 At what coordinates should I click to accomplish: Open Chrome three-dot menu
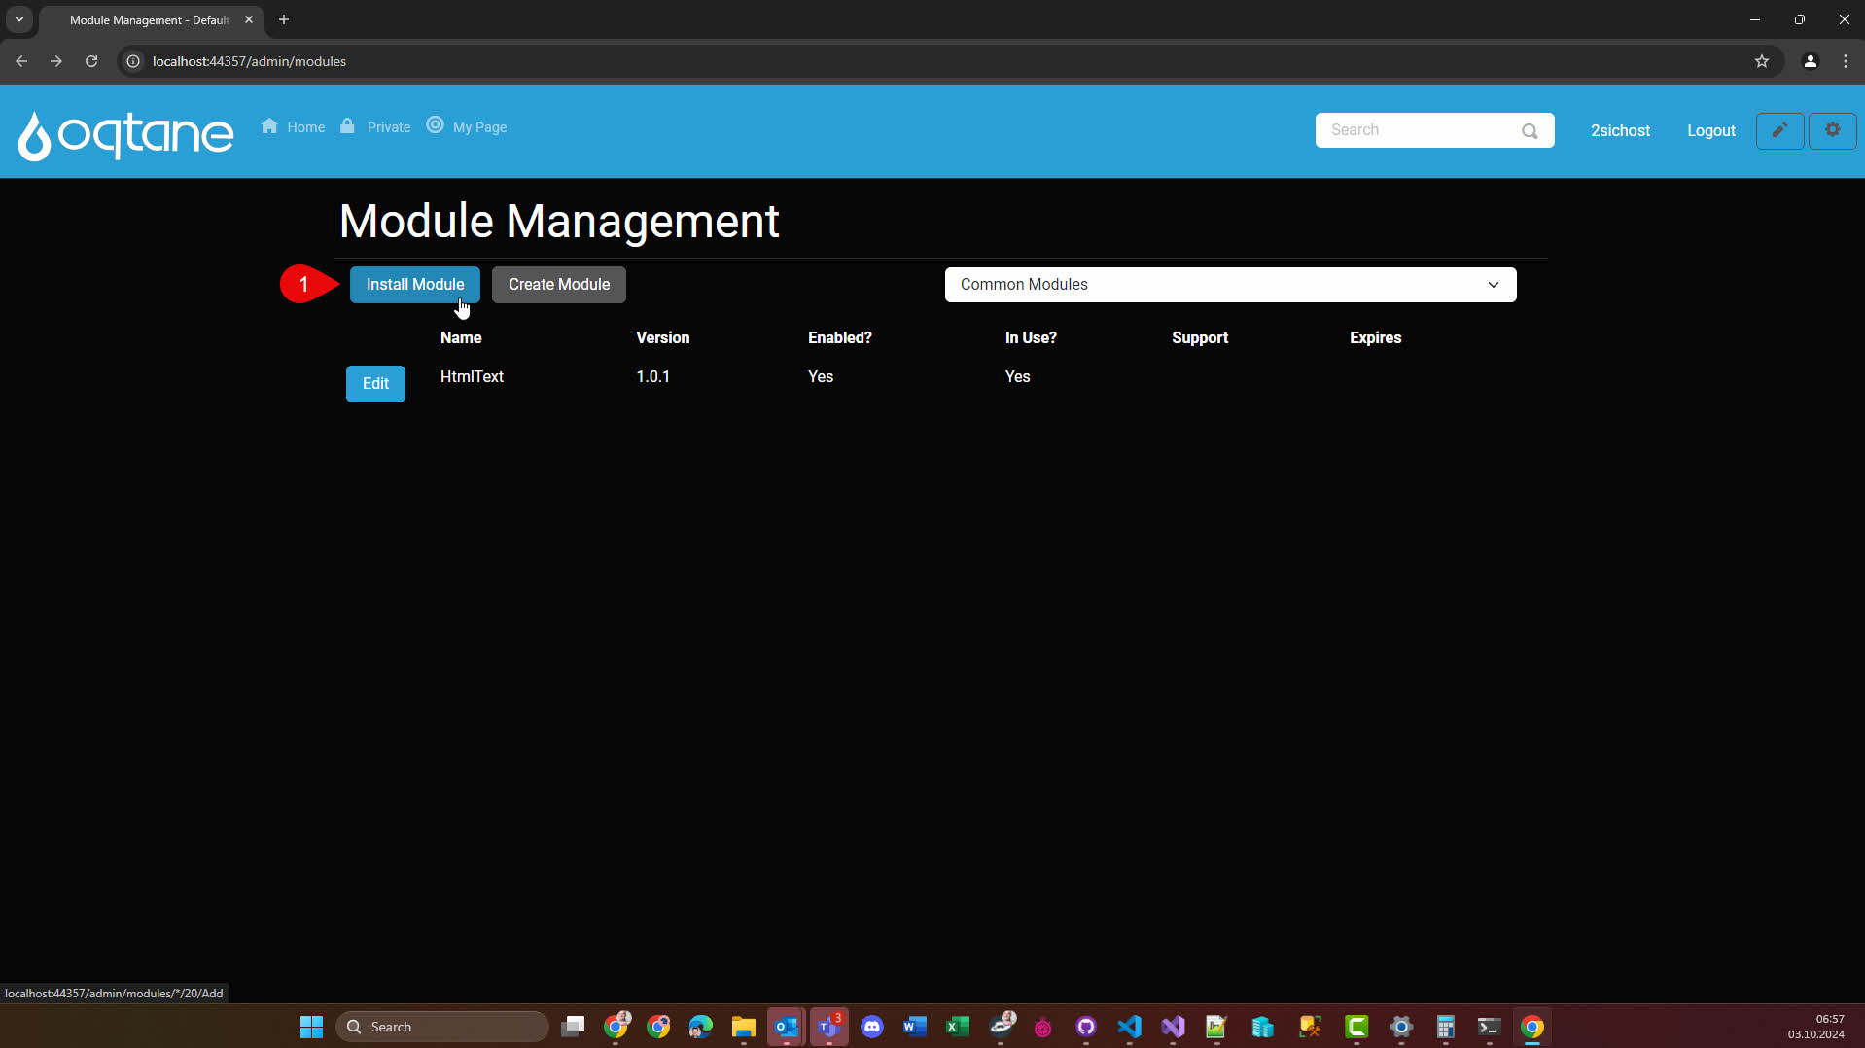click(x=1845, y=61)
